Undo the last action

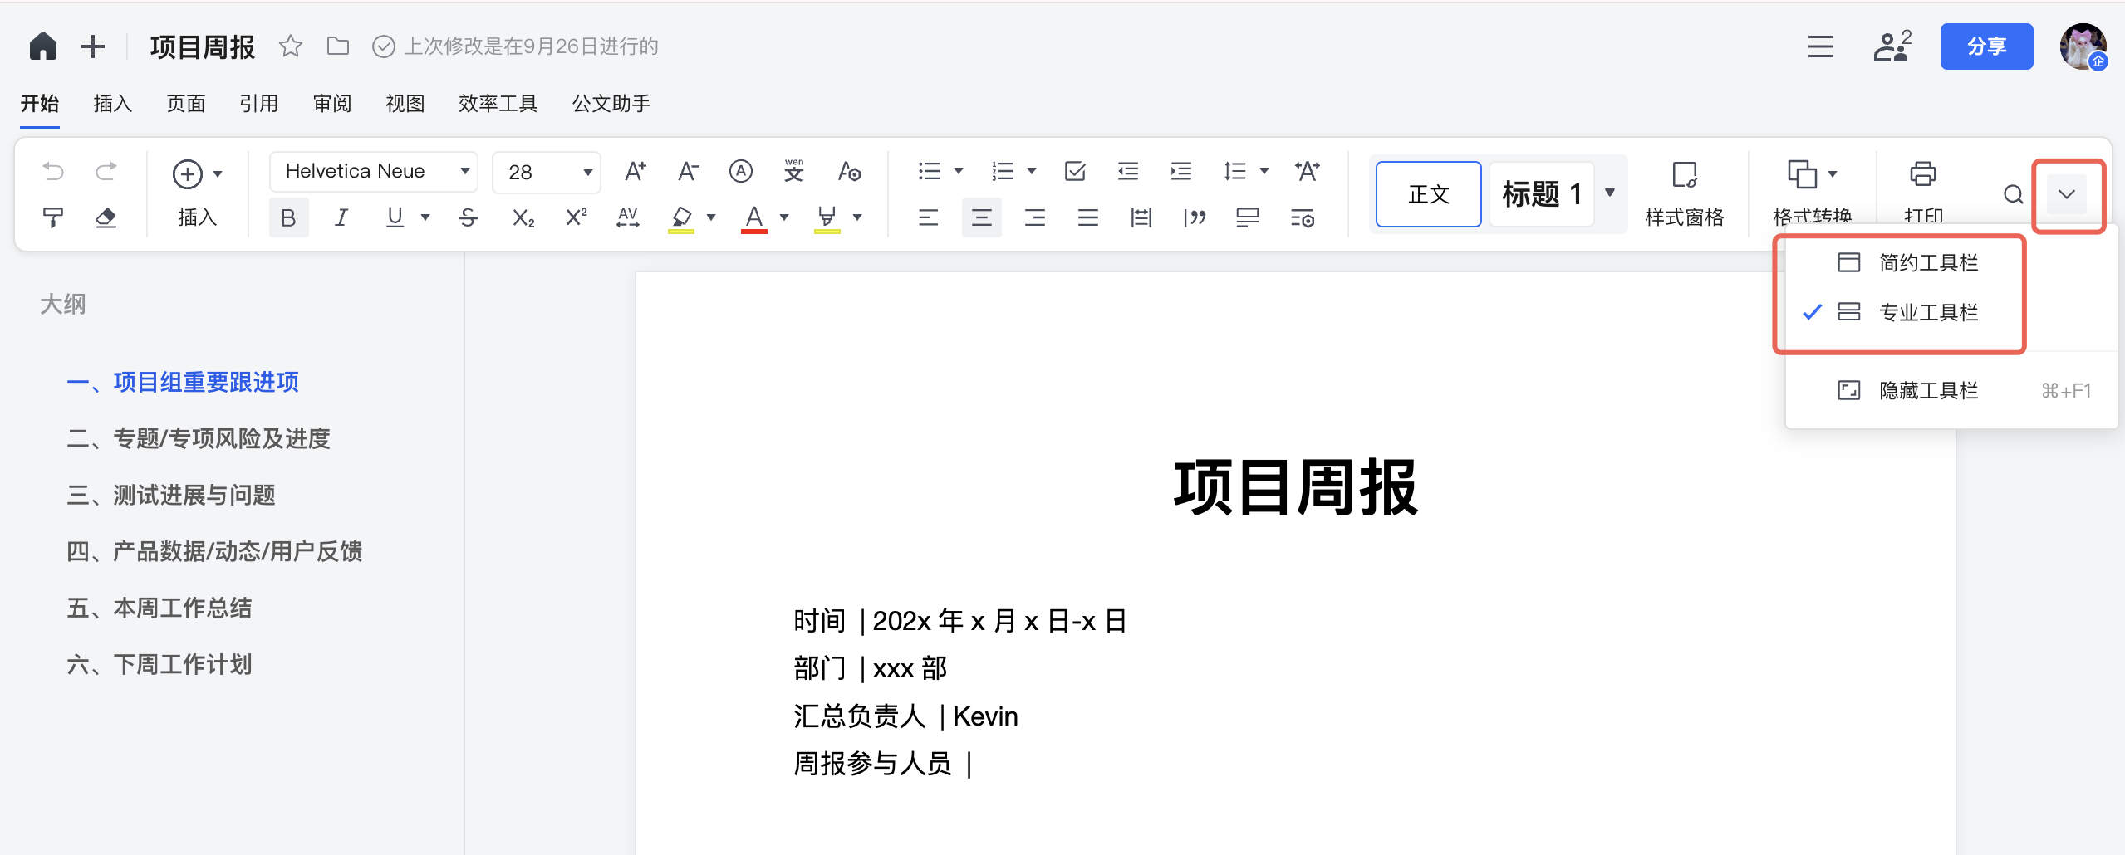point(53,172)
